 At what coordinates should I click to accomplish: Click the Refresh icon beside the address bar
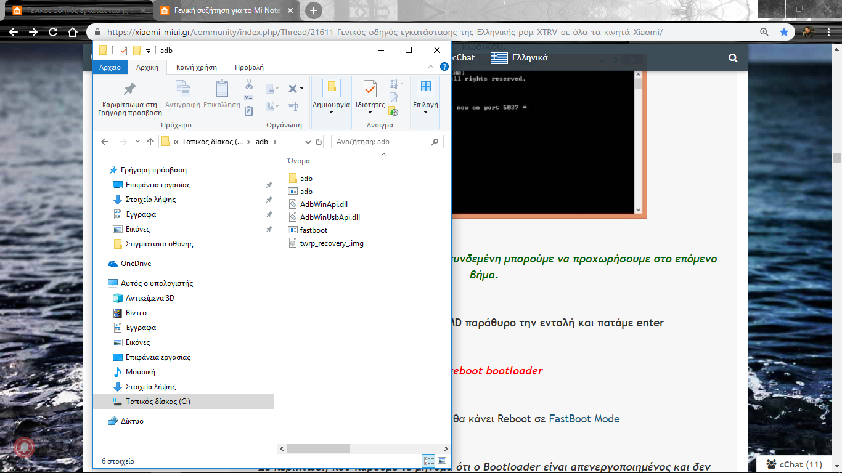point(319,142)
